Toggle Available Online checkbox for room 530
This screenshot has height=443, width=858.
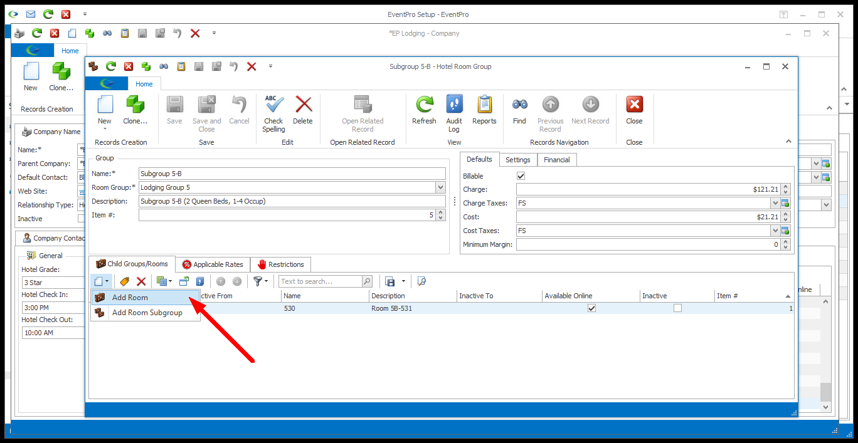click(x=591, y=308)
